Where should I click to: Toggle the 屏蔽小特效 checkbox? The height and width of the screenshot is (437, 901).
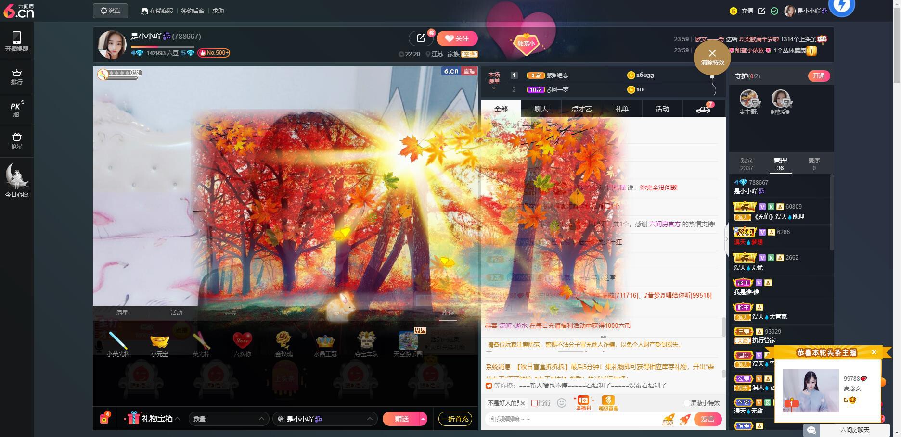(687, 403)
